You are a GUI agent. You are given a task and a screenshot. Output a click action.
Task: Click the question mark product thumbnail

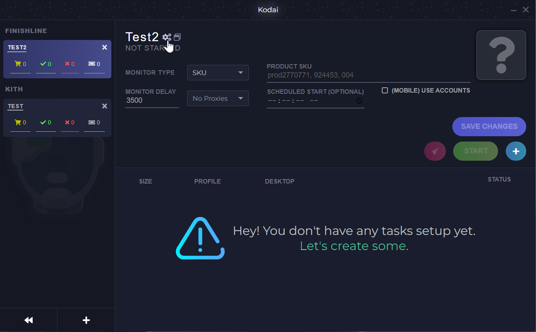pyautogui.click(x=501, y=55)
